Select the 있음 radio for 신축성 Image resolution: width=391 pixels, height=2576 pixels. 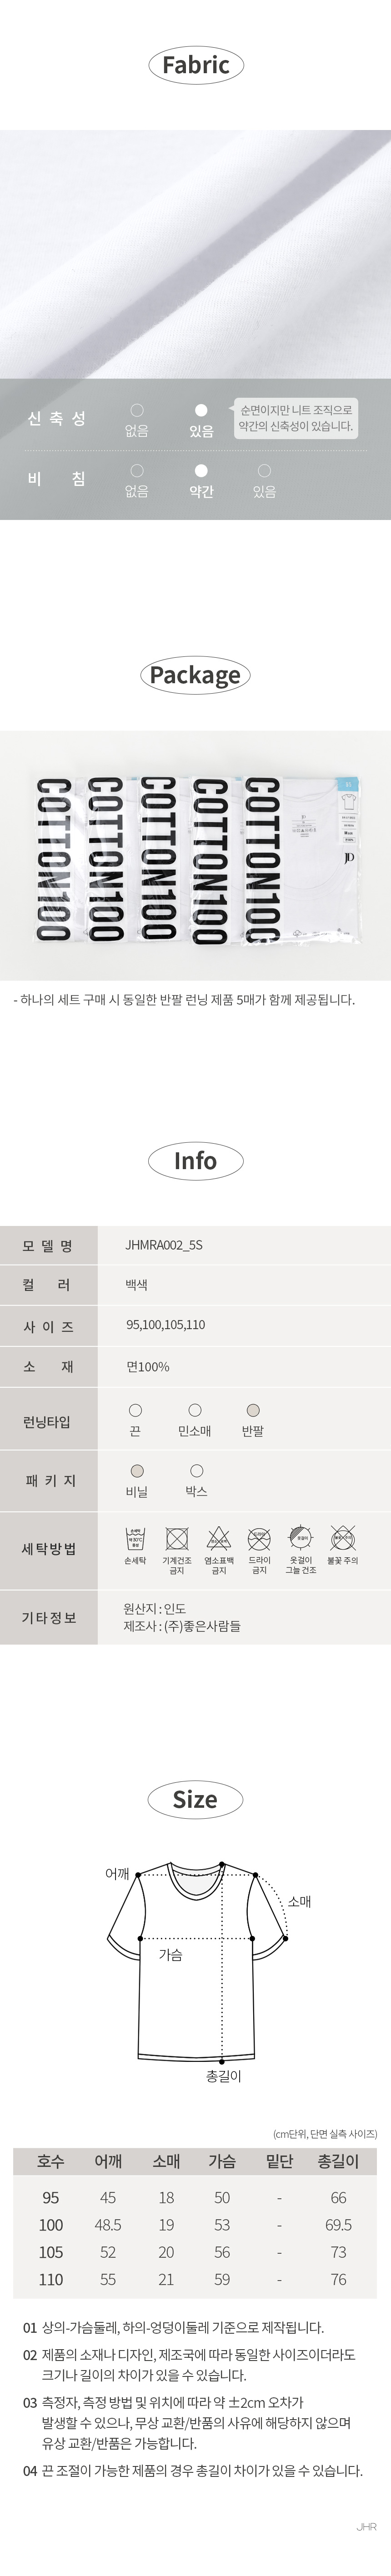tap(201, 410)
